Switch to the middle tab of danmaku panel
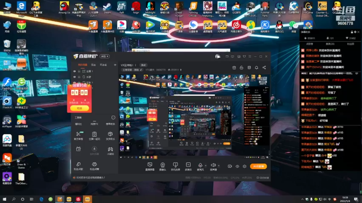This screenshot has width=362, height=203. (330, 44)
